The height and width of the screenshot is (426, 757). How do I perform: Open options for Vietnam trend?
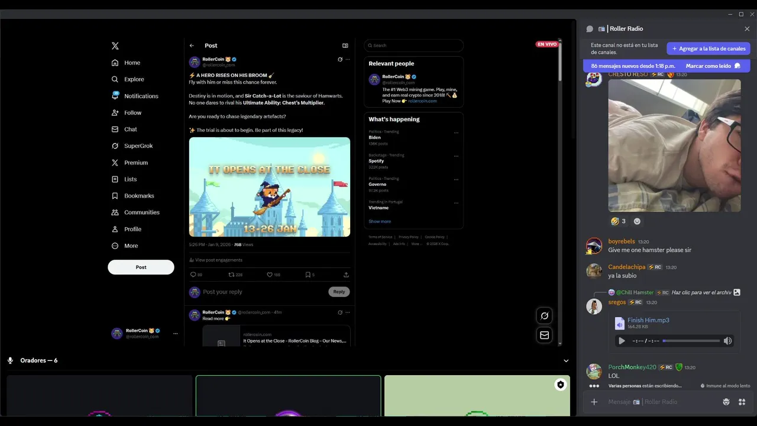456,203
